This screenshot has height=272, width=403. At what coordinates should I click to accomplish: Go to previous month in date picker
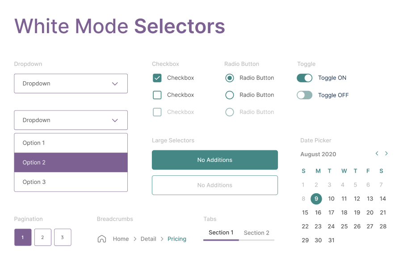click(377, 153)
